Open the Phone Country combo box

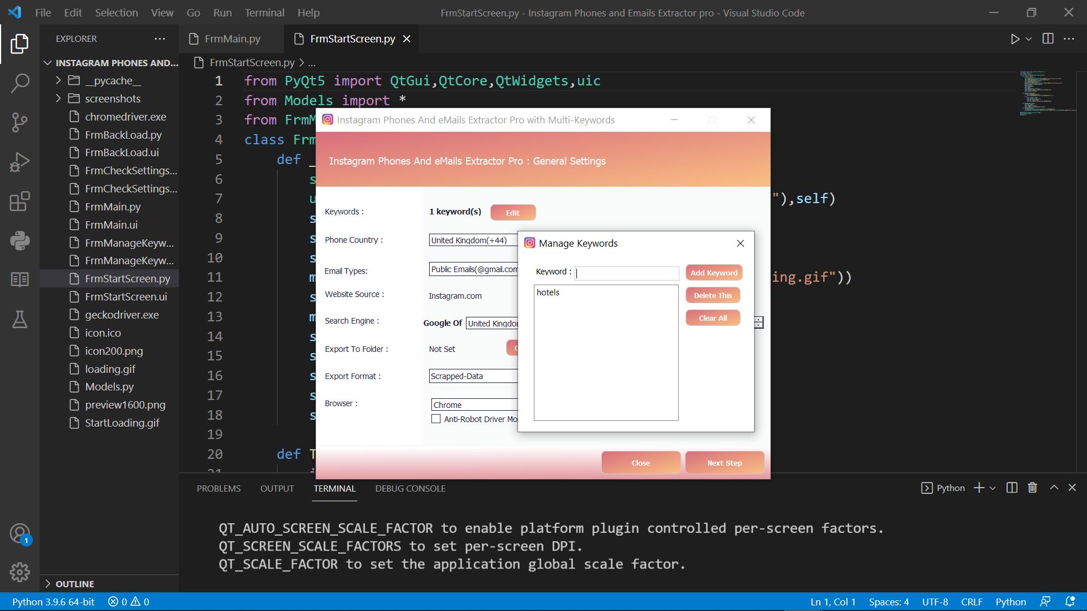tap(473, 240)
